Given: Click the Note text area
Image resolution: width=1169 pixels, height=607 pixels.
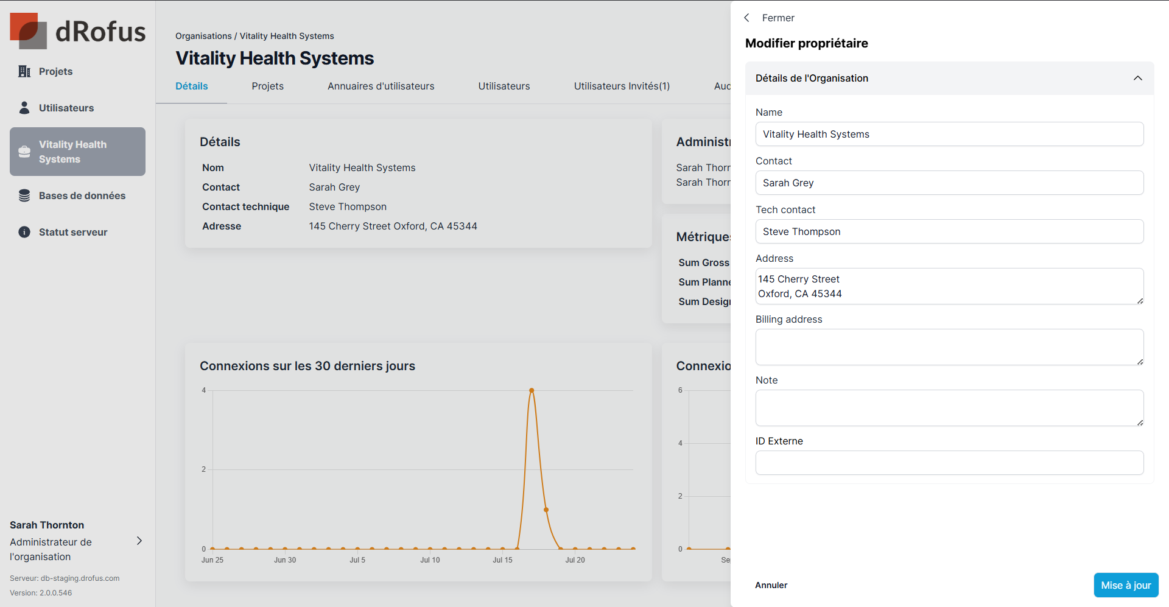Looking at the screenshot, I should coord(949,408).
